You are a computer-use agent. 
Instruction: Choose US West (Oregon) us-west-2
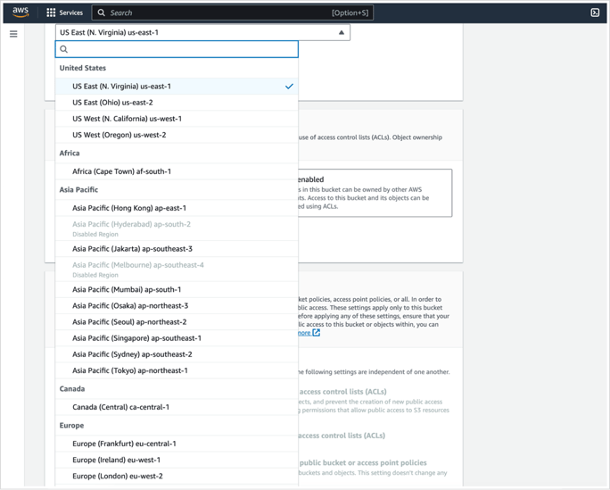point(119,135)
